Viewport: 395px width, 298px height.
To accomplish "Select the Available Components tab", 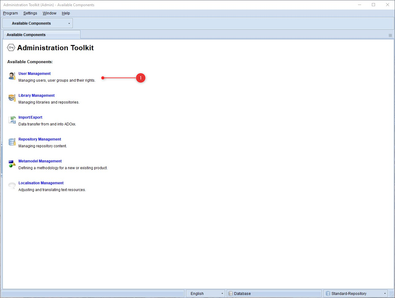I will [x=42, y=35].
